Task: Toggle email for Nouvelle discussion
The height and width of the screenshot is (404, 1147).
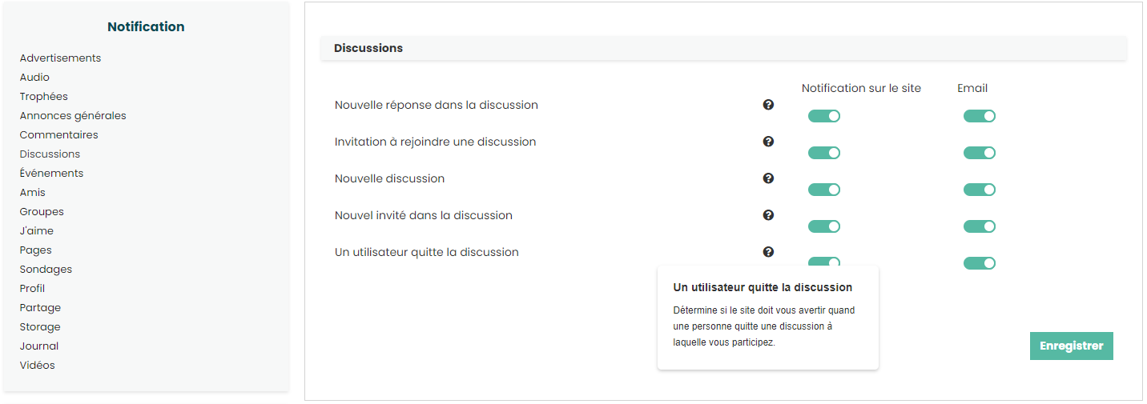Action: (979, 190)
